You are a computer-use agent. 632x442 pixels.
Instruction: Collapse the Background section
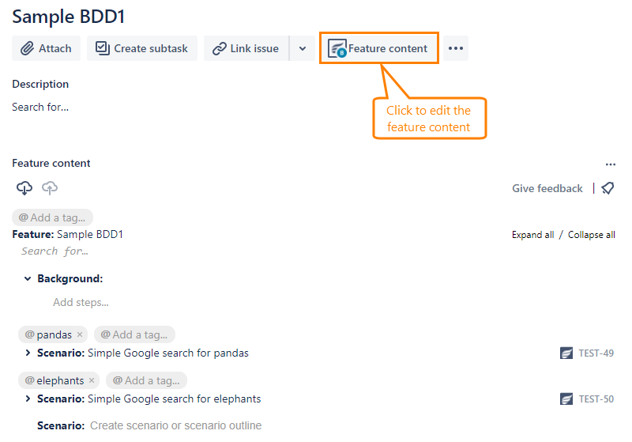coord(28,279)
